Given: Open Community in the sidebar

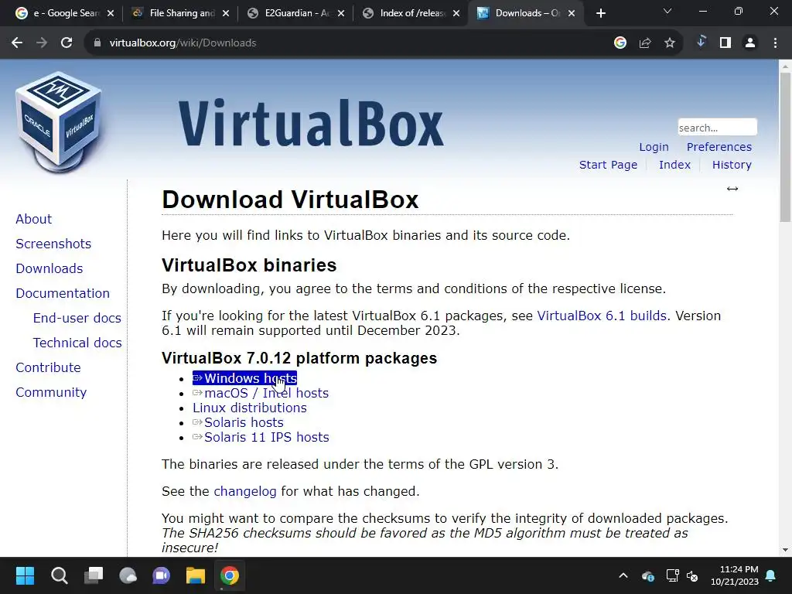Looking at the screenshot, I should point(51,392).
